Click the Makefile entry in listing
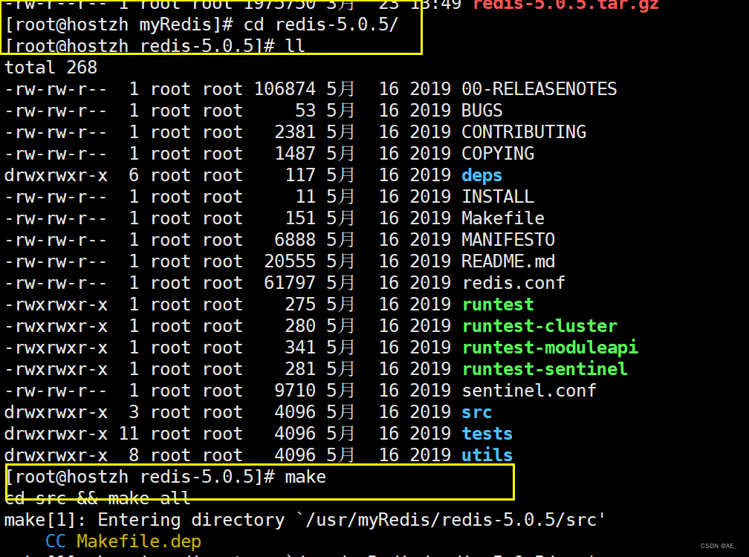 click(502, 218)
